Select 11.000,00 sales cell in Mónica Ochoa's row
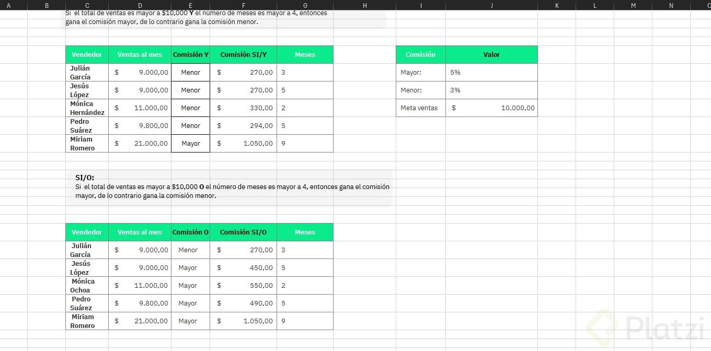 (x=140, y=286)
